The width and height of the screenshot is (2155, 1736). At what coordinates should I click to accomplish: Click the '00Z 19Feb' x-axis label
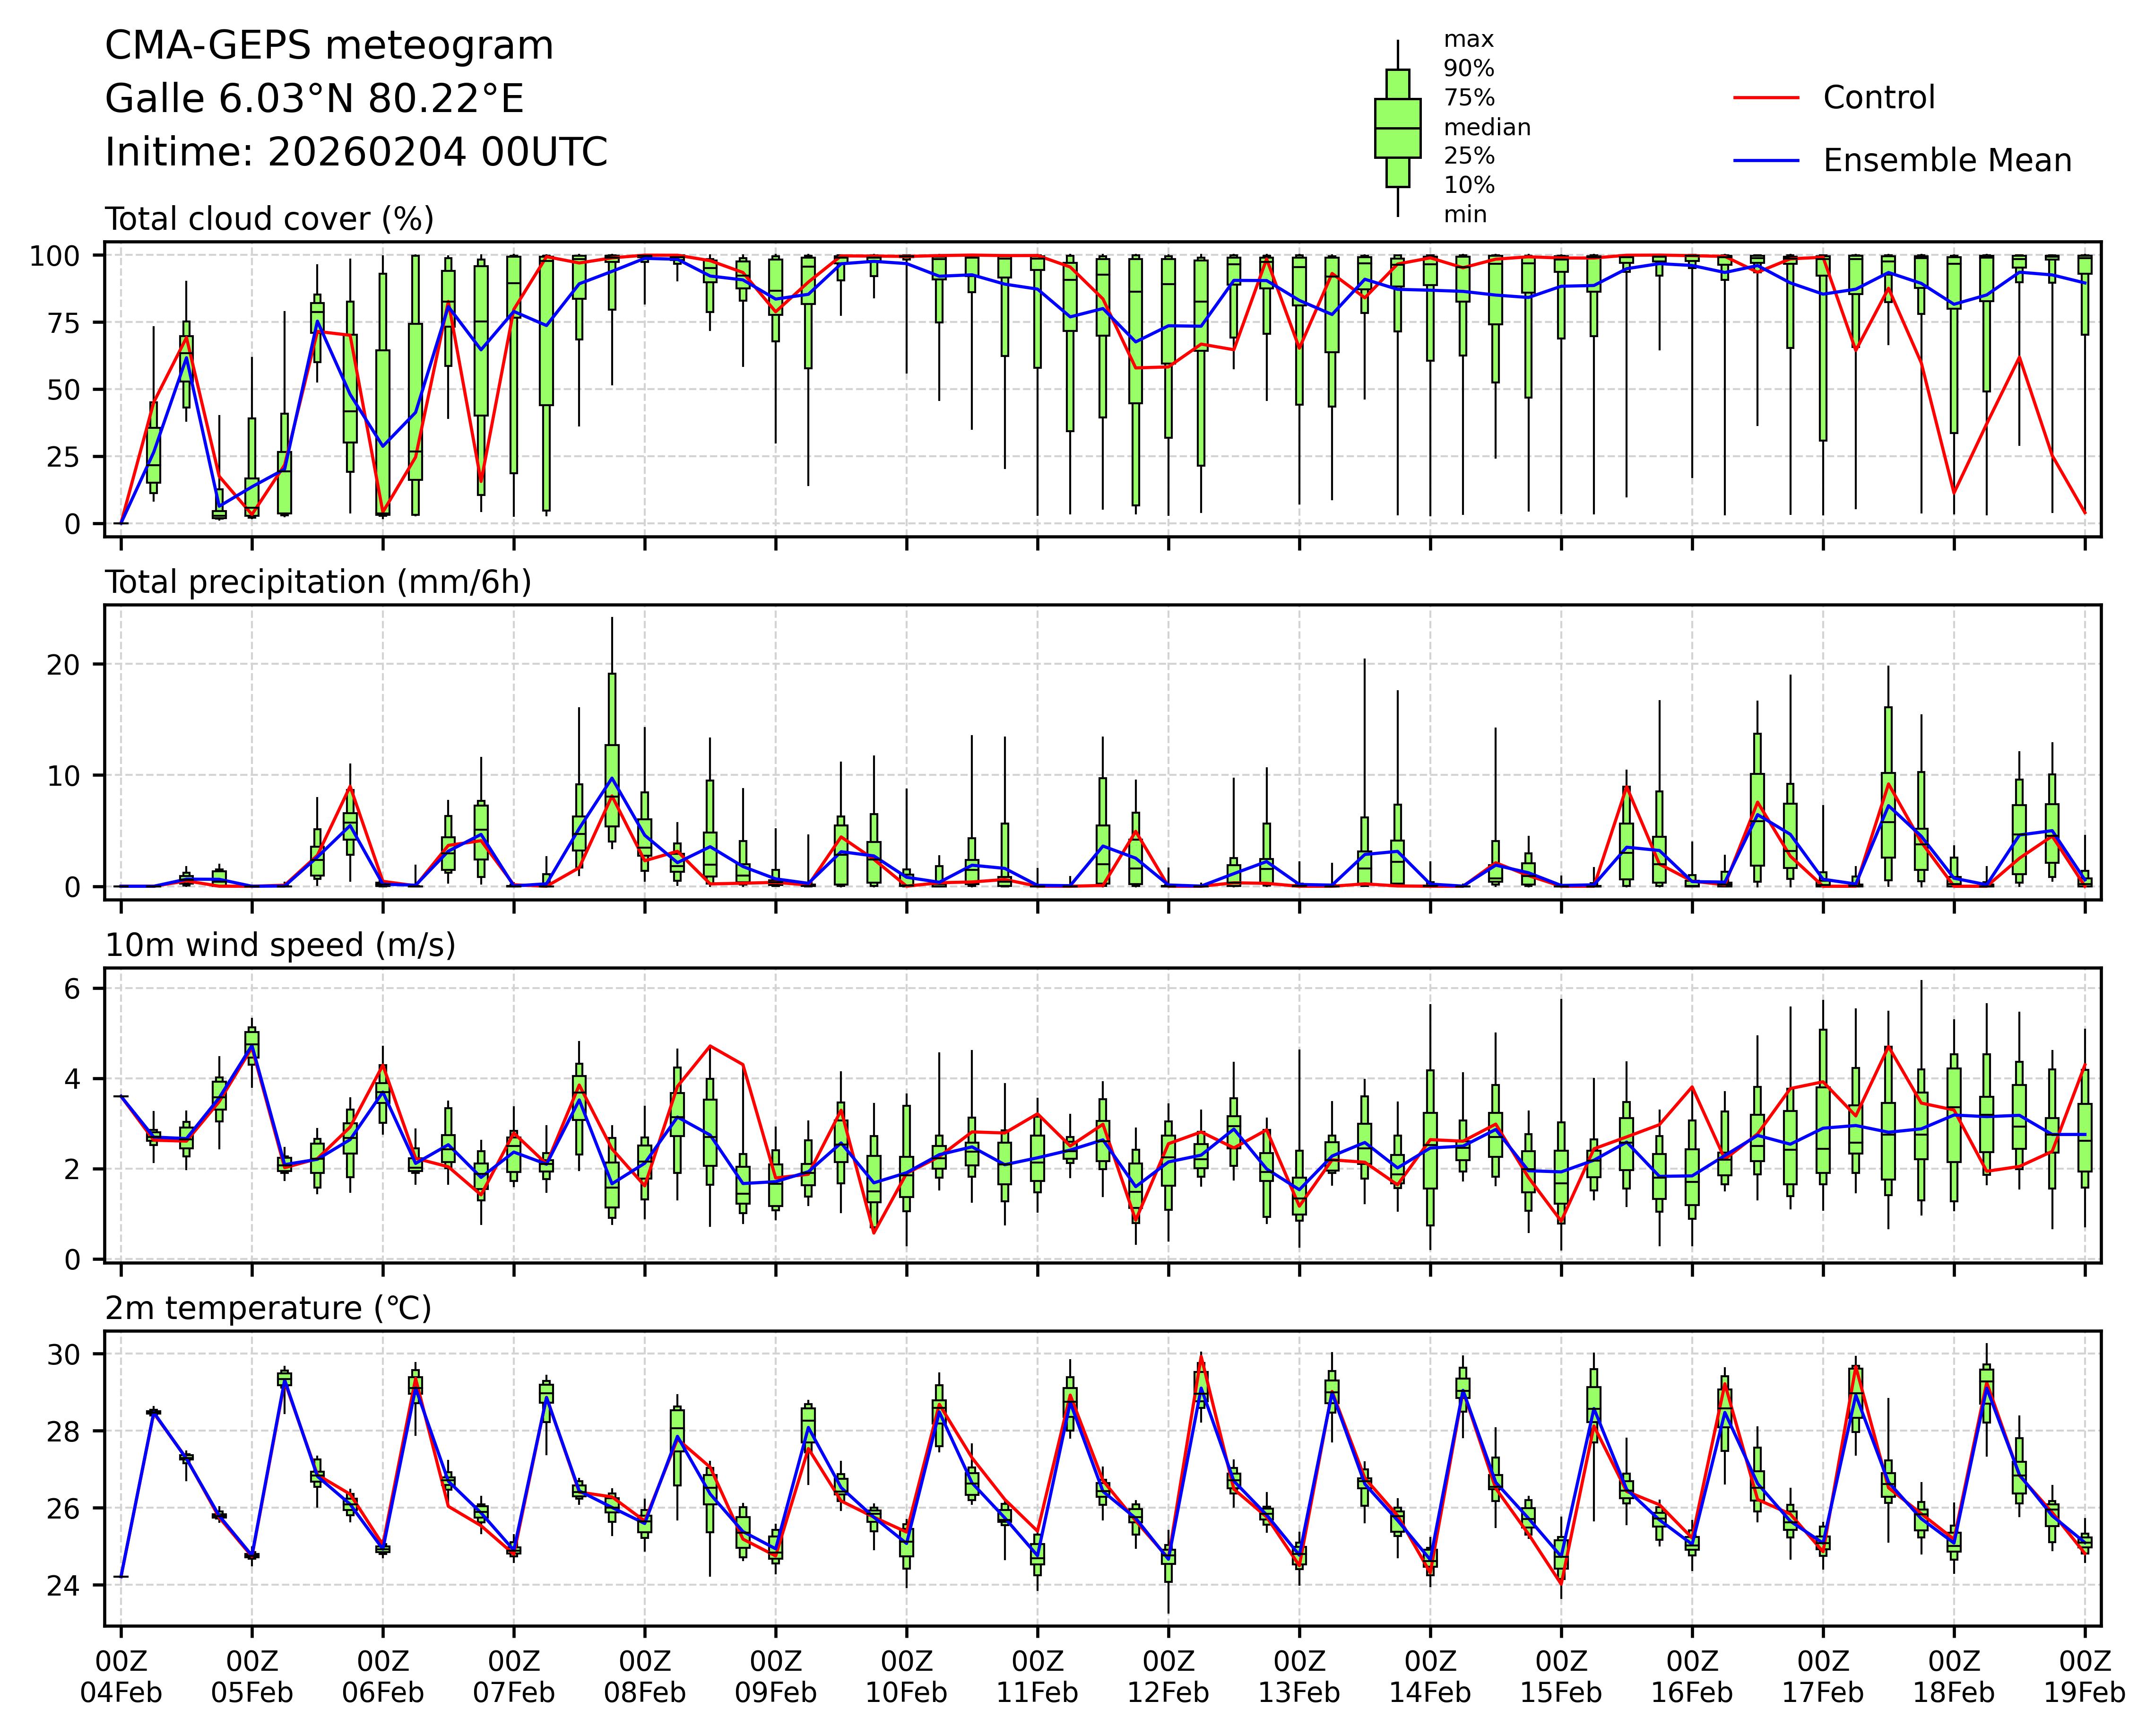click(2084, 1677)
